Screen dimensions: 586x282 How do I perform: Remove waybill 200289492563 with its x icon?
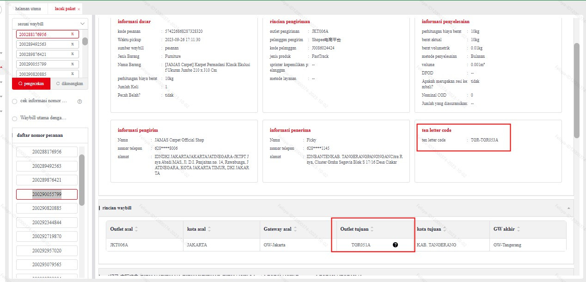click(73, 44)
